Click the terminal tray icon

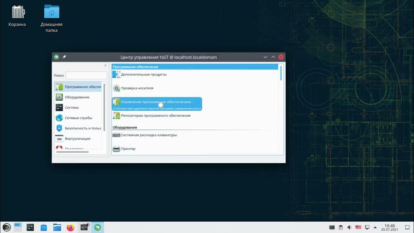pos(332,227)
